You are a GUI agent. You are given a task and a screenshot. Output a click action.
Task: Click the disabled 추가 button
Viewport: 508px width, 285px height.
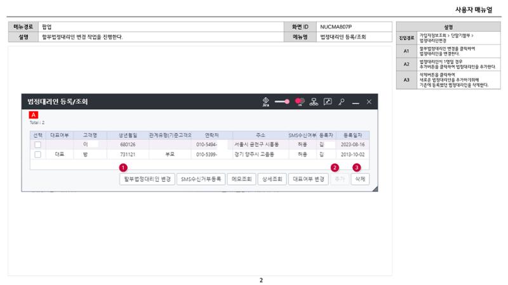coord(340,179)
